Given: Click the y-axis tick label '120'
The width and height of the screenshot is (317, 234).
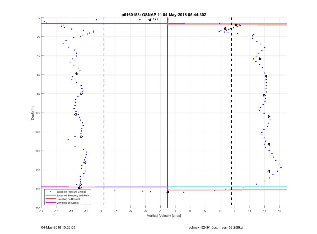Looking at the screenshot, I should (38, 132).
